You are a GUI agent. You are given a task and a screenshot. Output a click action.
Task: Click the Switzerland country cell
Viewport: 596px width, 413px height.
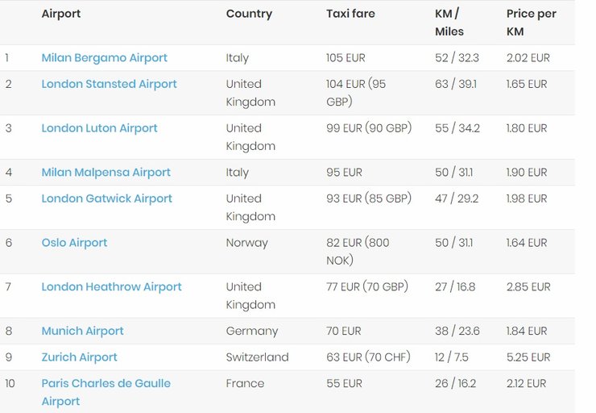[x=257, y=357]
